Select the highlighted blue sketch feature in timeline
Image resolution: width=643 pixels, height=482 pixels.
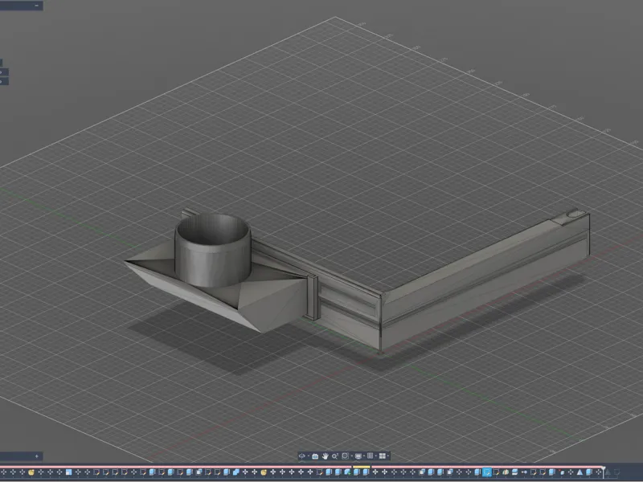pos(487,472)
